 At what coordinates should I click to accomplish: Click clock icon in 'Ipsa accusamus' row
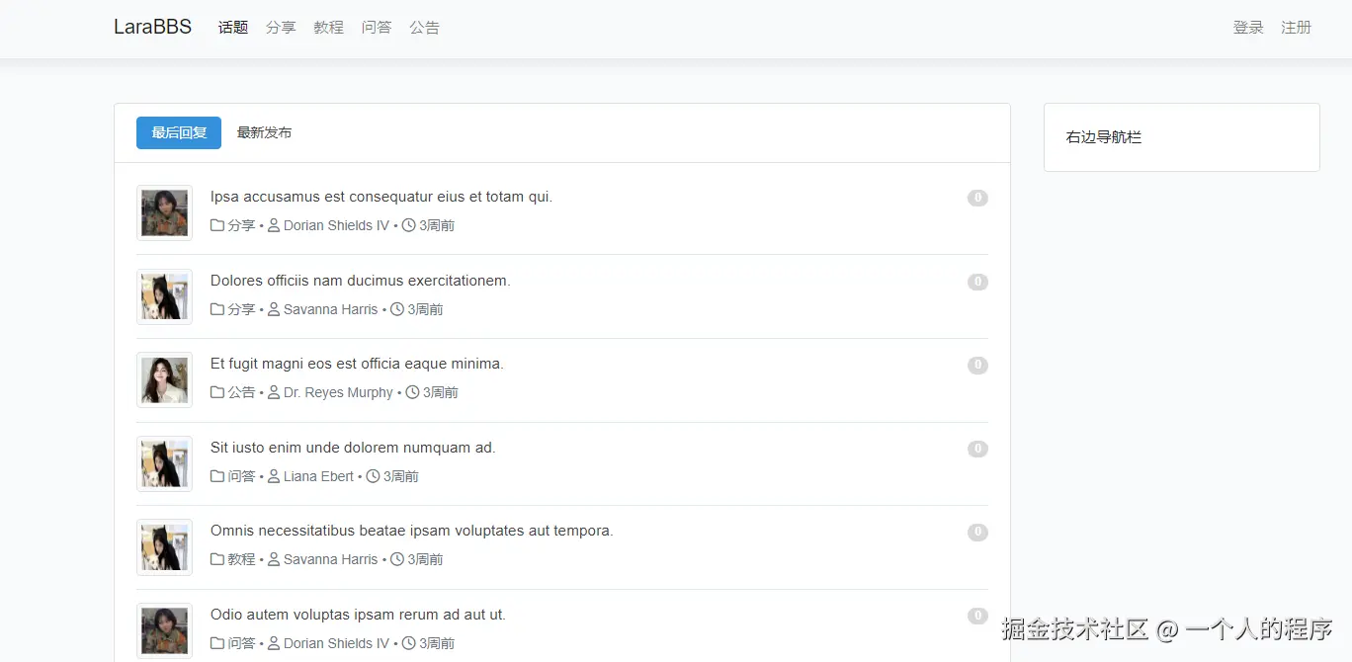tap(409, 225)
